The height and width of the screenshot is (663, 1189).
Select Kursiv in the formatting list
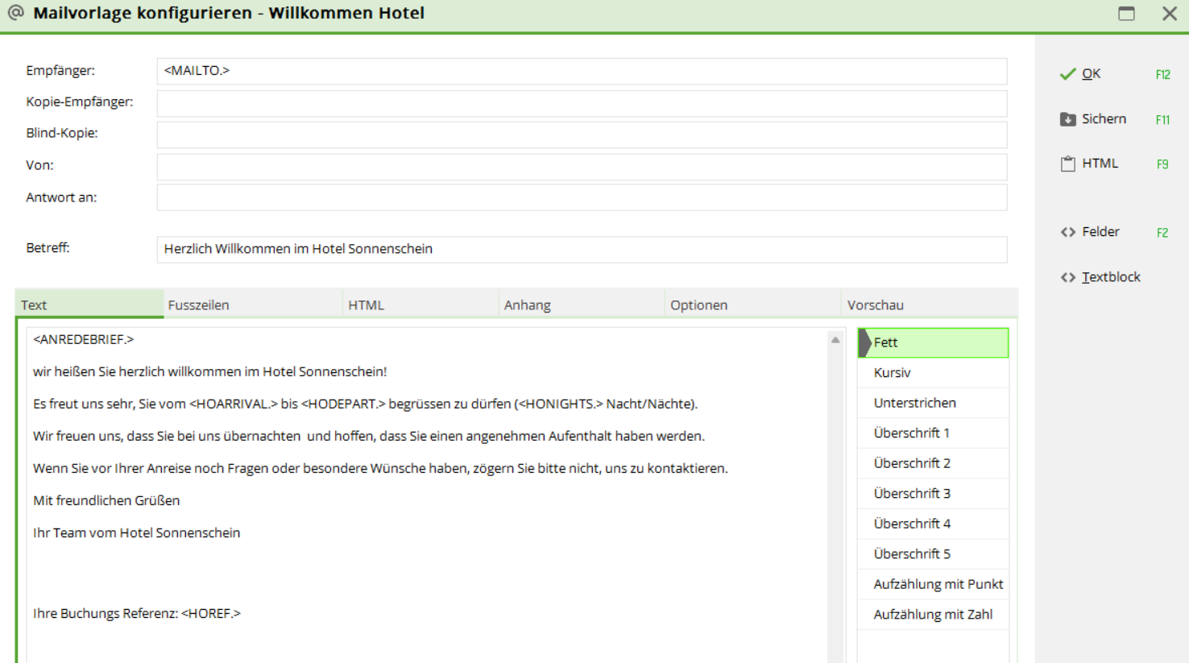(892, 373)
